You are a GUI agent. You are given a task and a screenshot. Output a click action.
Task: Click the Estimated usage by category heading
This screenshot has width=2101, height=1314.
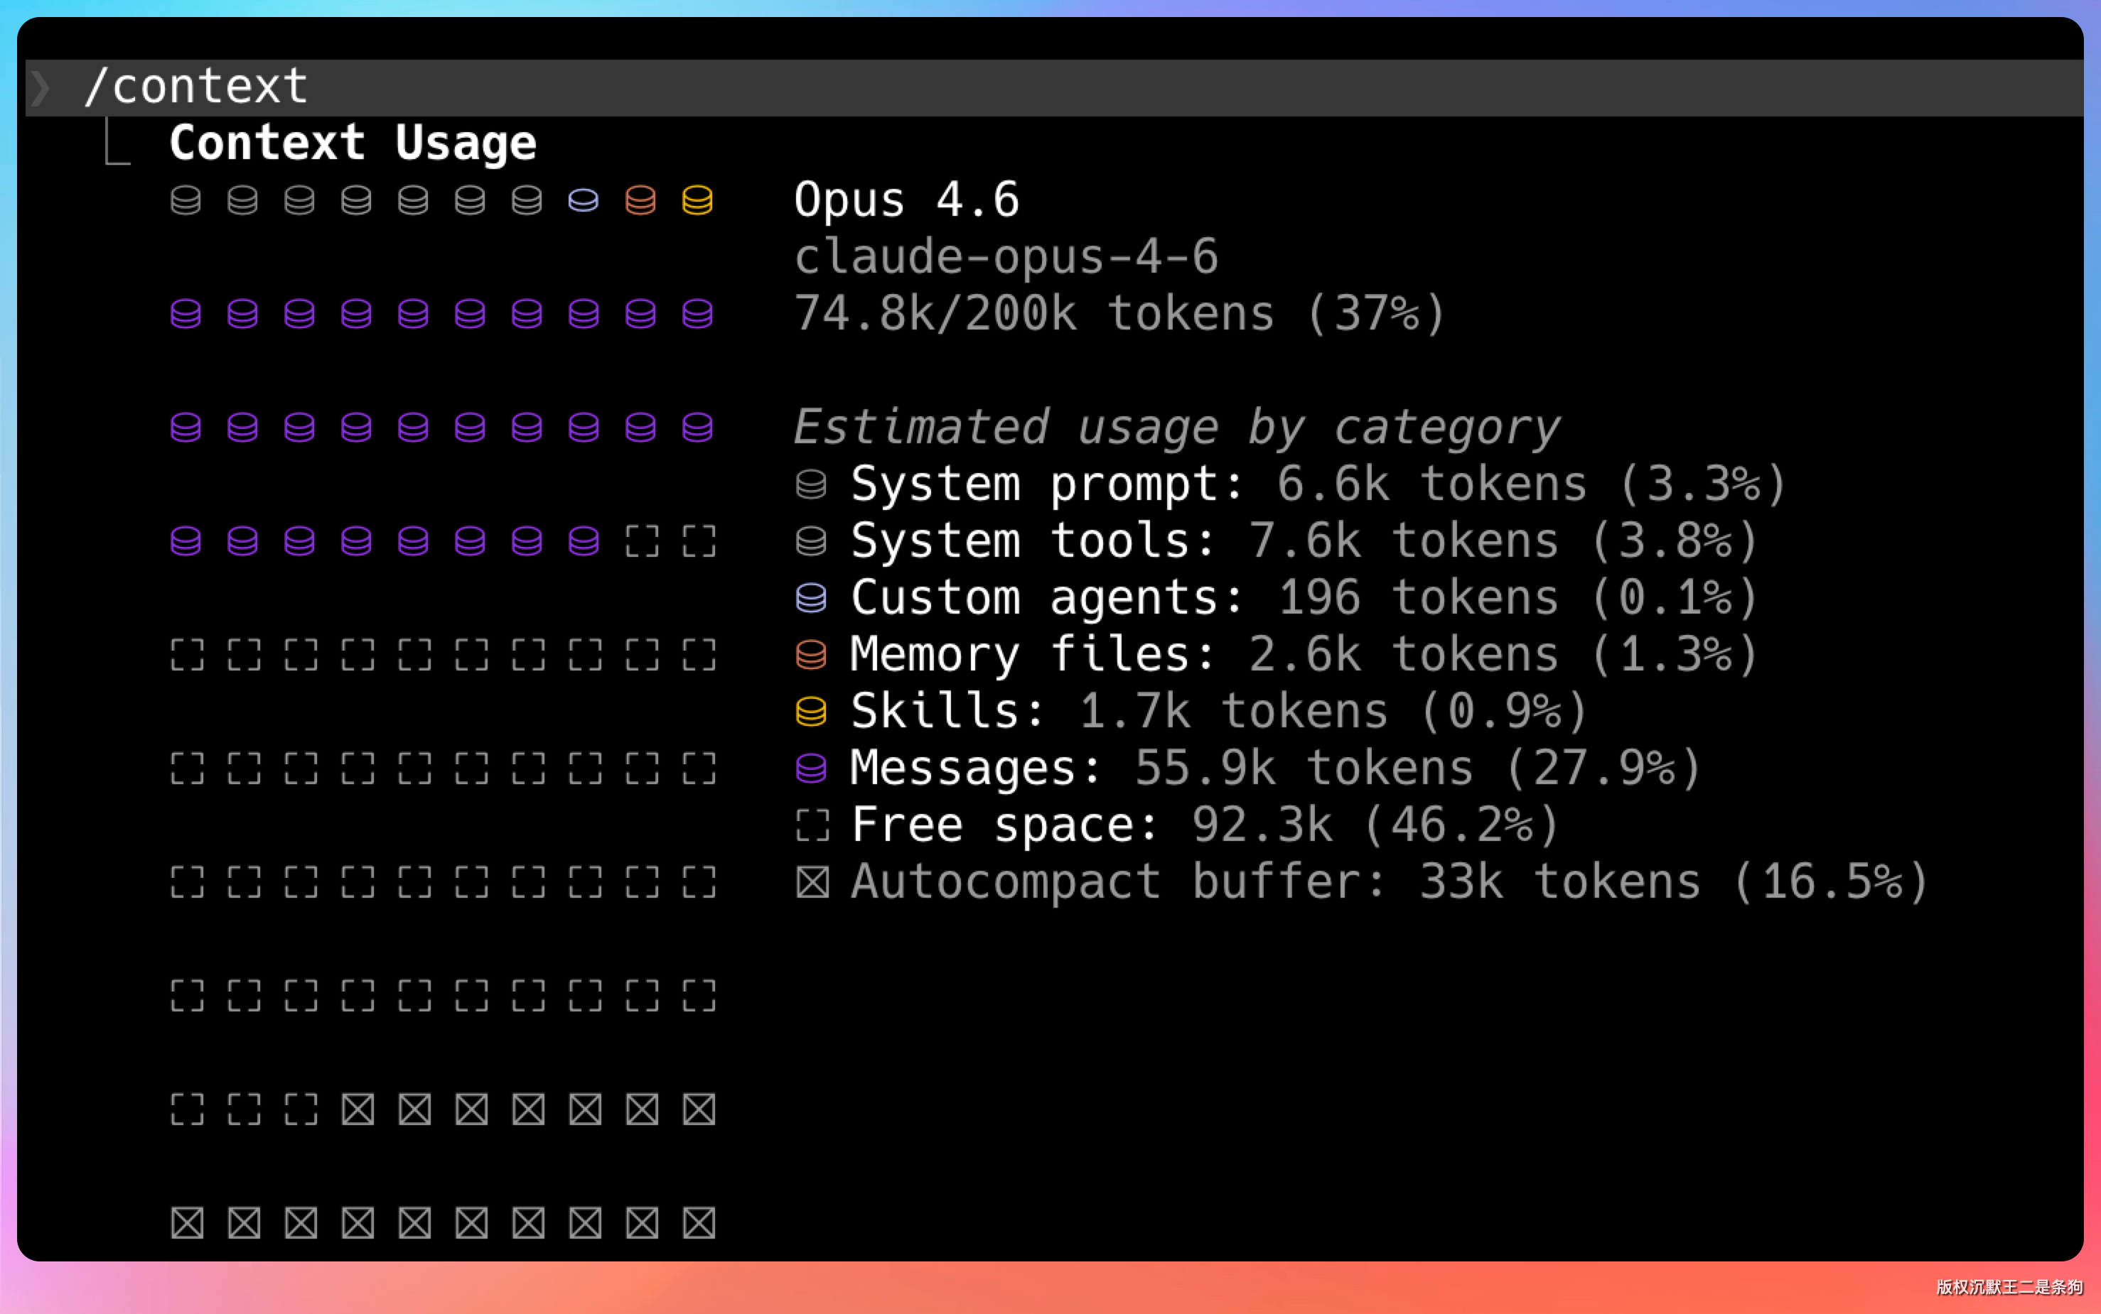[1176, 428]
